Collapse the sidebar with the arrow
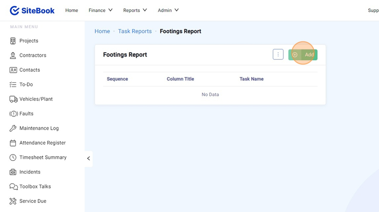This screenshot has width=379, height=212. point(88,158)
